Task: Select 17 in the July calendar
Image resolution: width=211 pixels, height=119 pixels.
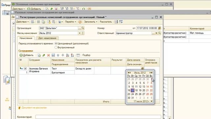Action: (133, 90)
